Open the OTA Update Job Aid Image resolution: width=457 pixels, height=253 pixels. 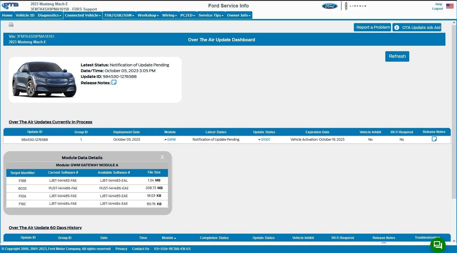[x=417, y=27]
